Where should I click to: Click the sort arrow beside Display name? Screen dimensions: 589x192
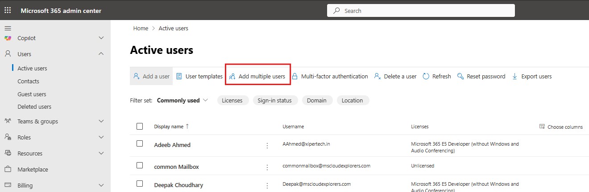click(187, 127)
